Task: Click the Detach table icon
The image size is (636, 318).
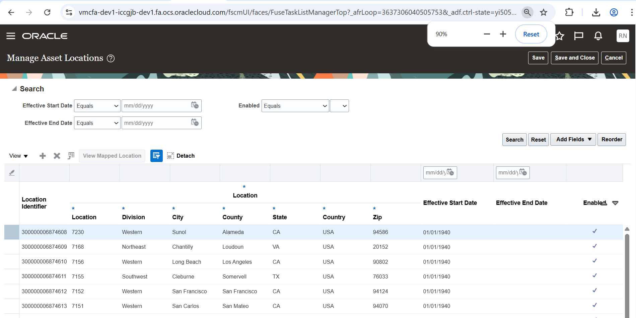Action: 170,156
